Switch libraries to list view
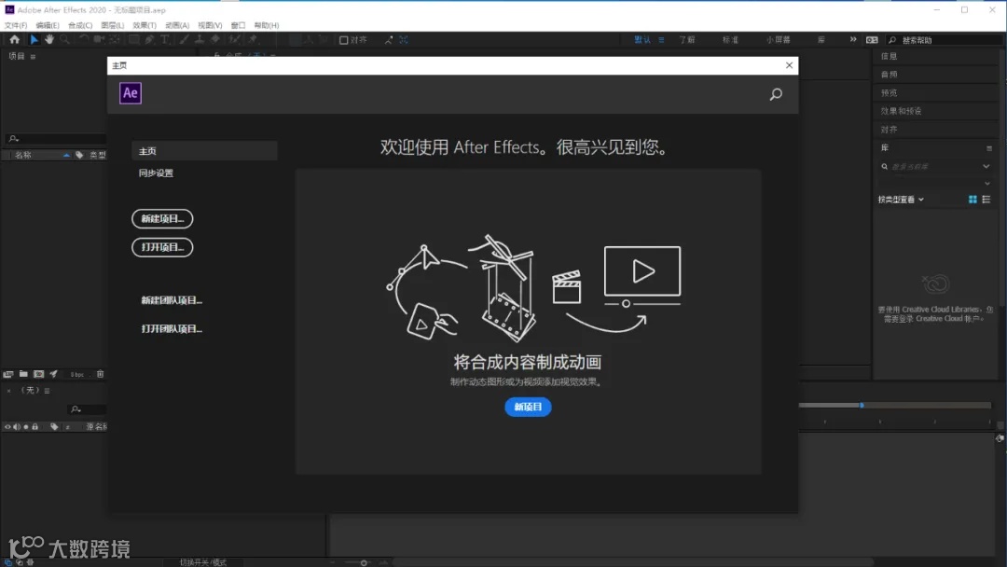 point(986,200)
